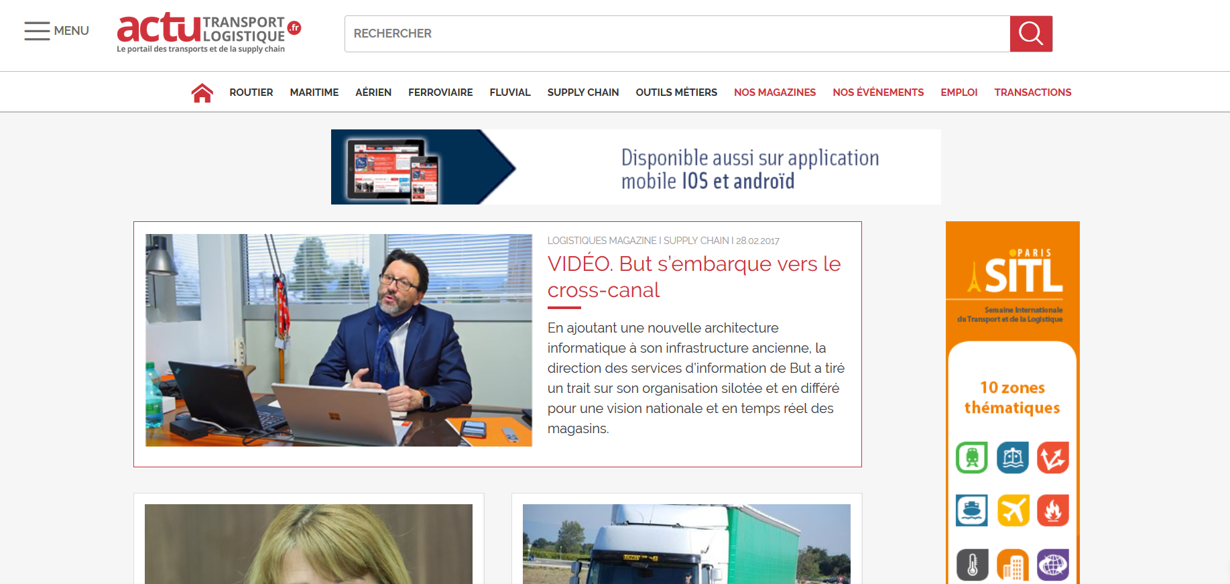The image size is (1230, 584).
Task: Open NOS MAGAZINES link
Action: click(775, 93)
